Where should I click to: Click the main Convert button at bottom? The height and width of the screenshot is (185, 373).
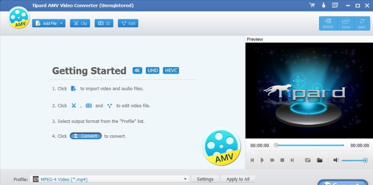click(x=343, y=183)
